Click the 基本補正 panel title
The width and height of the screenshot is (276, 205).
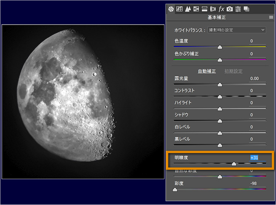point(217,17)
